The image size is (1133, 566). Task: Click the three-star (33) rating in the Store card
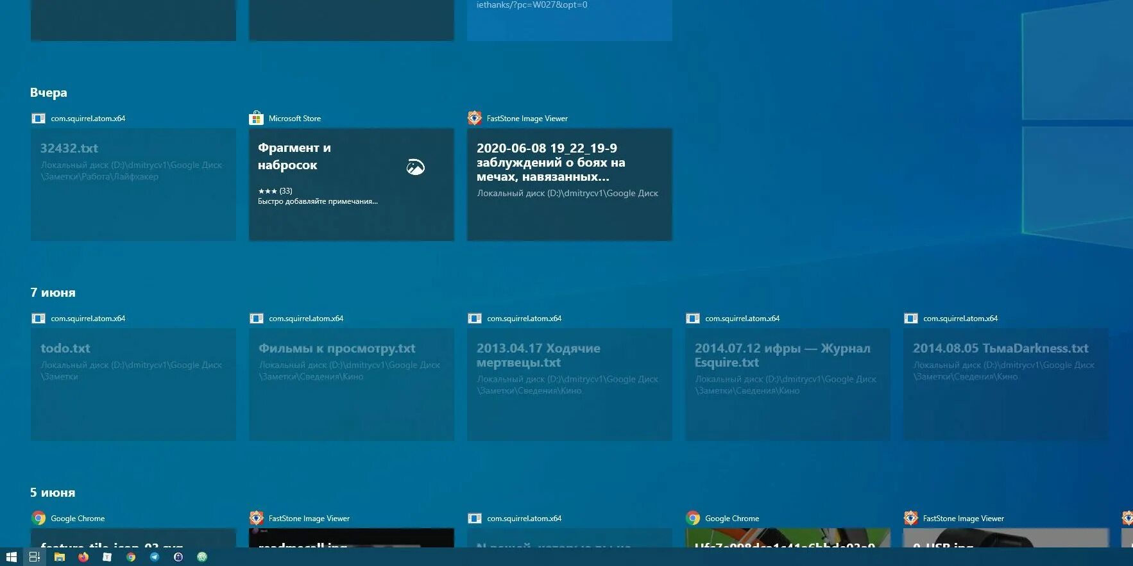tap(275, 191)
